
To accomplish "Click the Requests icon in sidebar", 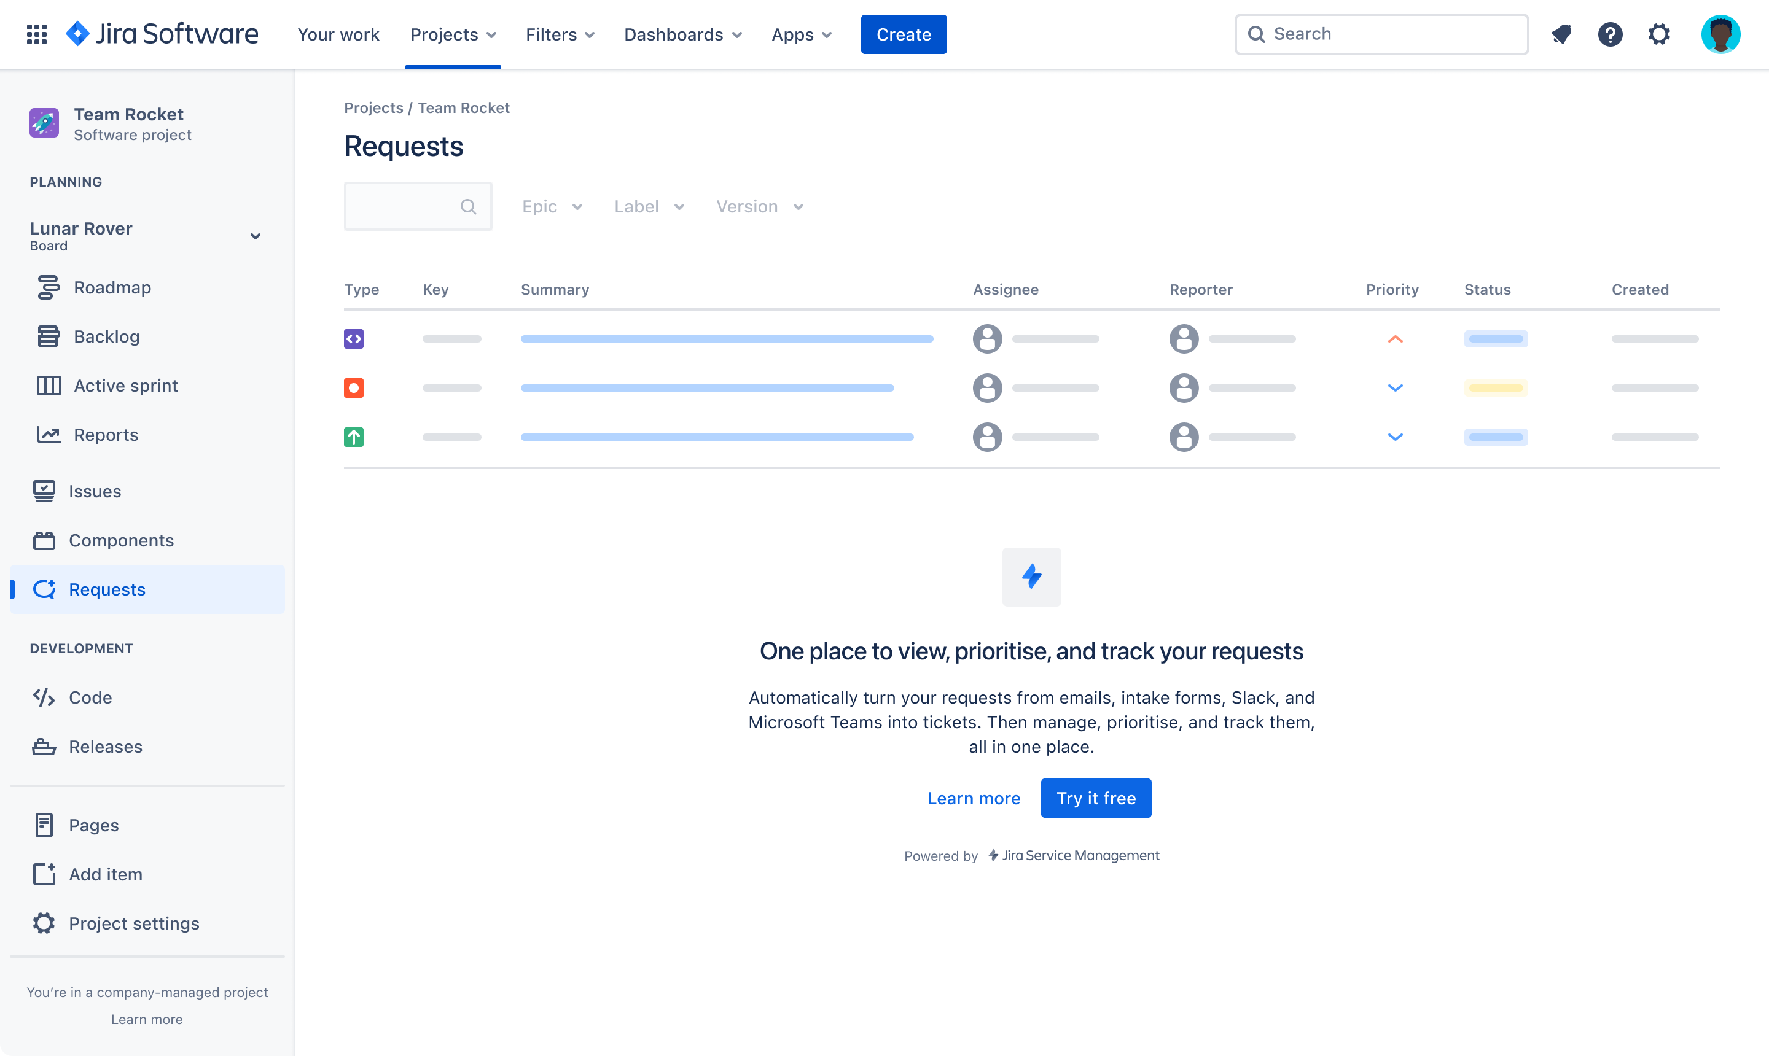I will [45, 588].
